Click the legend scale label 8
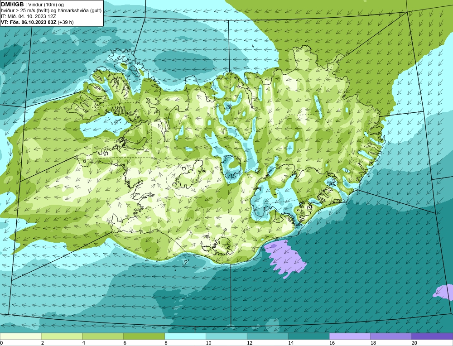This screenshot has width=453, height=346. pos(166,343)
